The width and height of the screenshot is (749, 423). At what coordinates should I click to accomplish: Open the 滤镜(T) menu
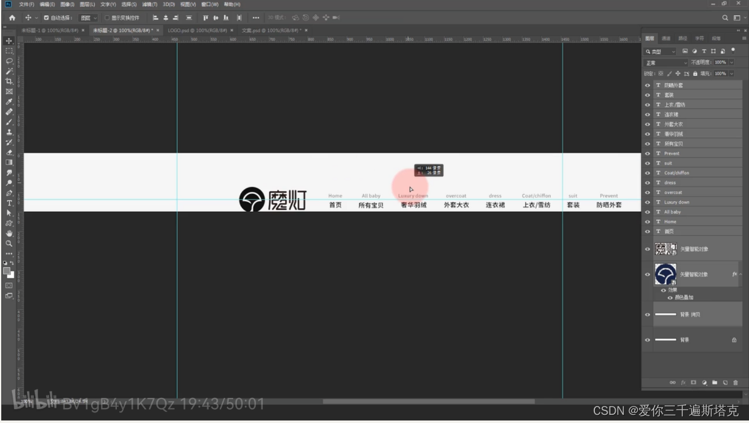coord(150,4)
